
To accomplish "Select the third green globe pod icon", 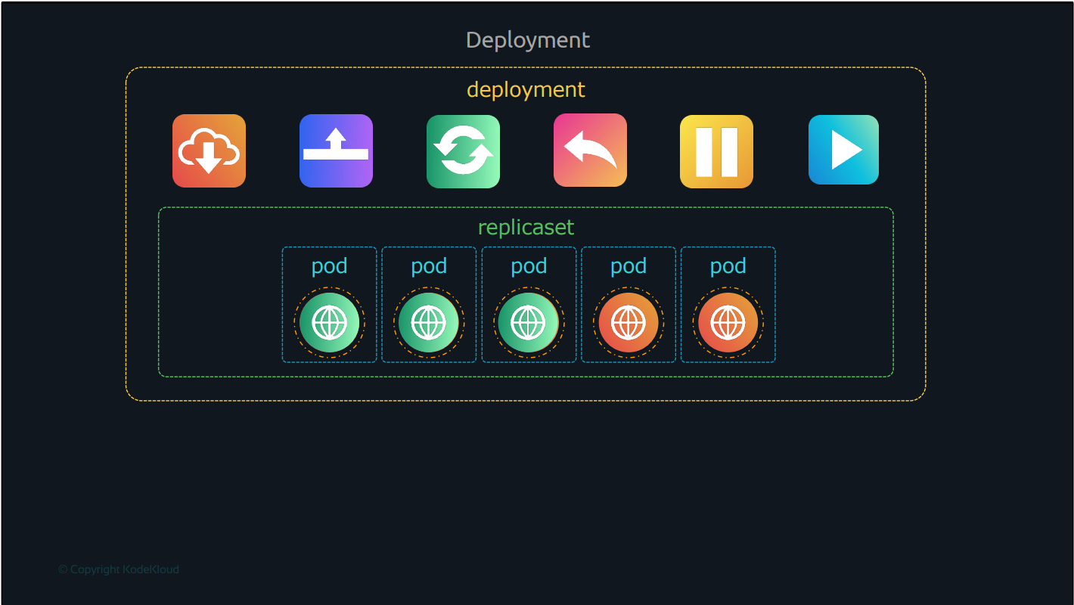I will 529,323.
